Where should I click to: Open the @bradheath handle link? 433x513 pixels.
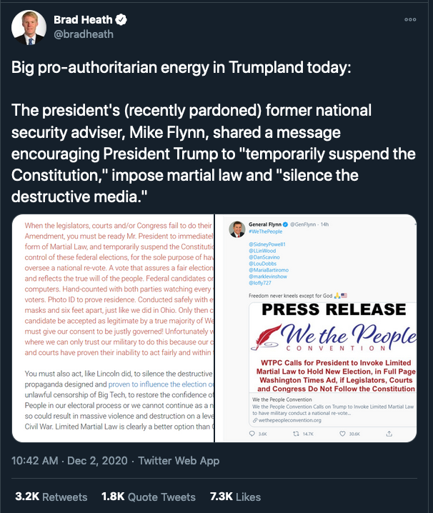tap(83, 34)
